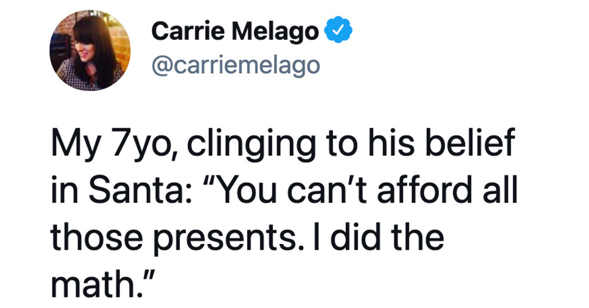Click Carrie Melago's profile photo
The height and width of the screenshot is (308, 589).
click(90, 52)
